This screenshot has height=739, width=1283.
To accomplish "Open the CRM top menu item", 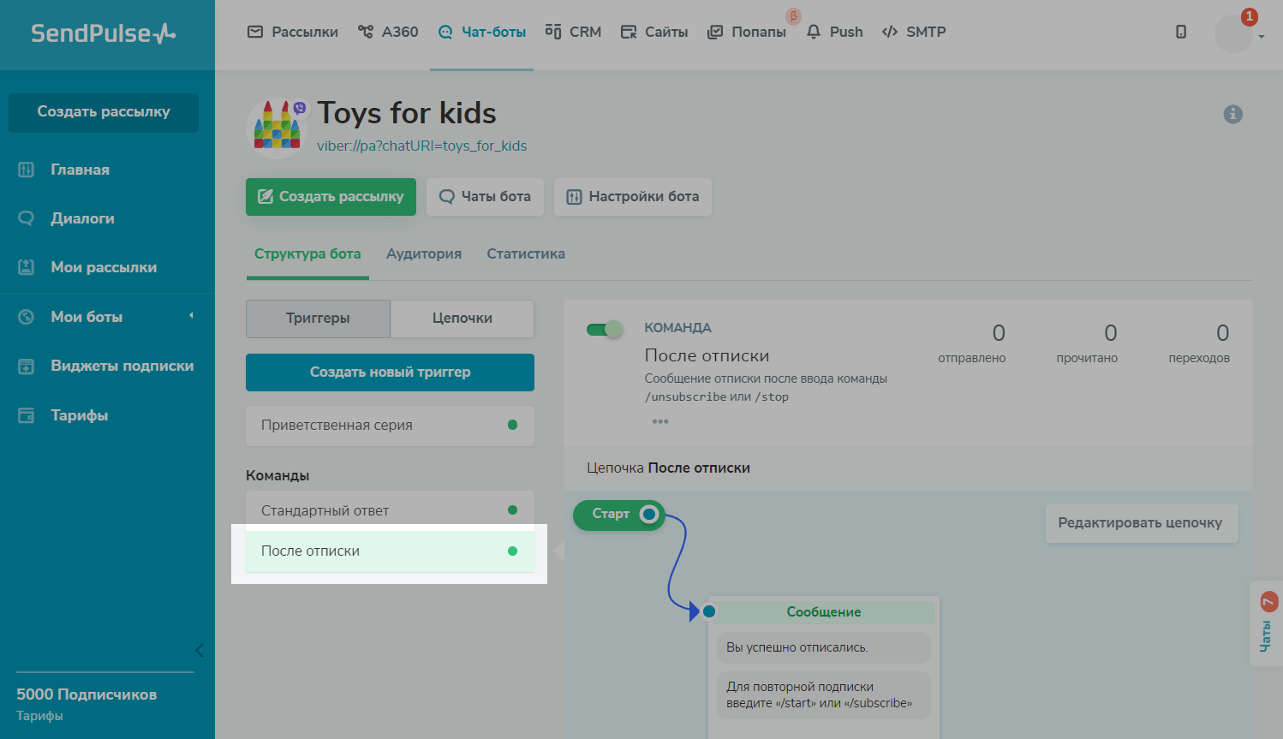I will pyautogui.click(x=574, y=32).
